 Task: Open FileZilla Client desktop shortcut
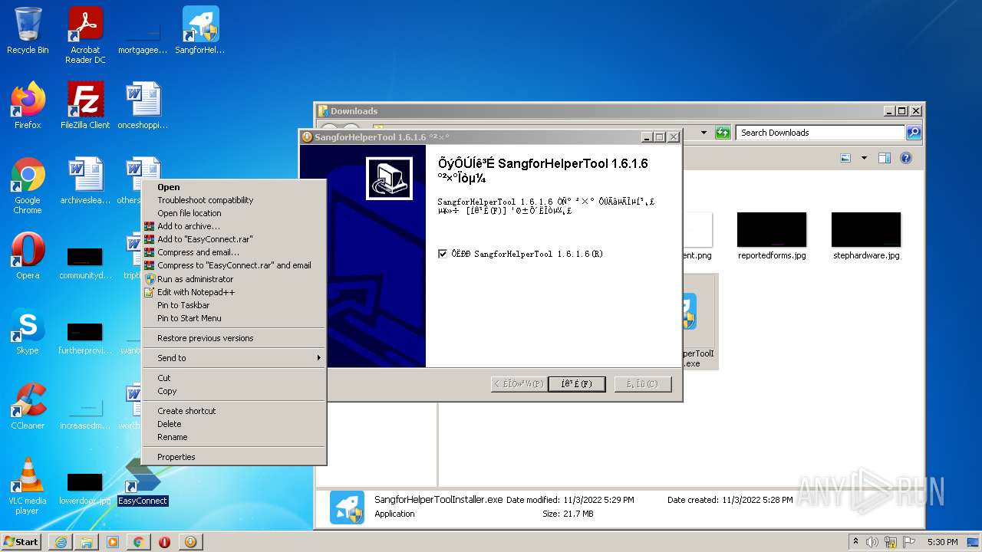(85, 105)
